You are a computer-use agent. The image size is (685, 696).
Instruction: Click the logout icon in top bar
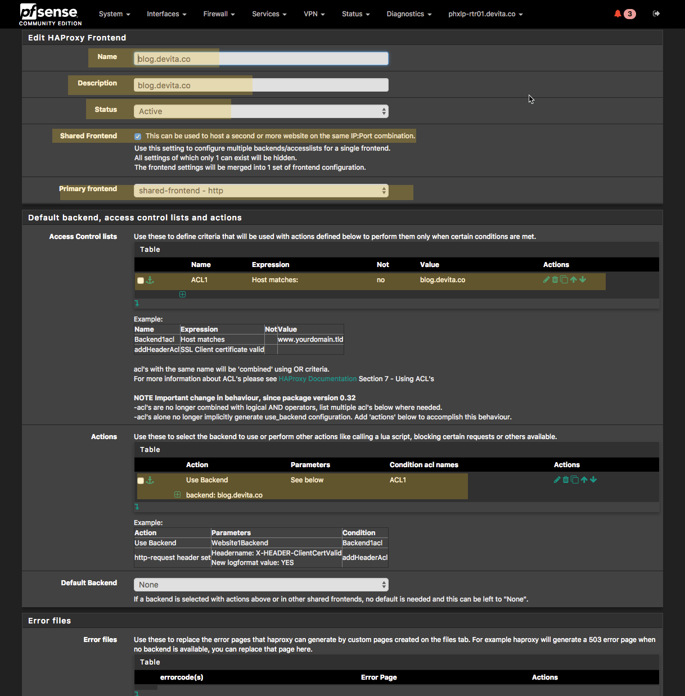[656, 13]
